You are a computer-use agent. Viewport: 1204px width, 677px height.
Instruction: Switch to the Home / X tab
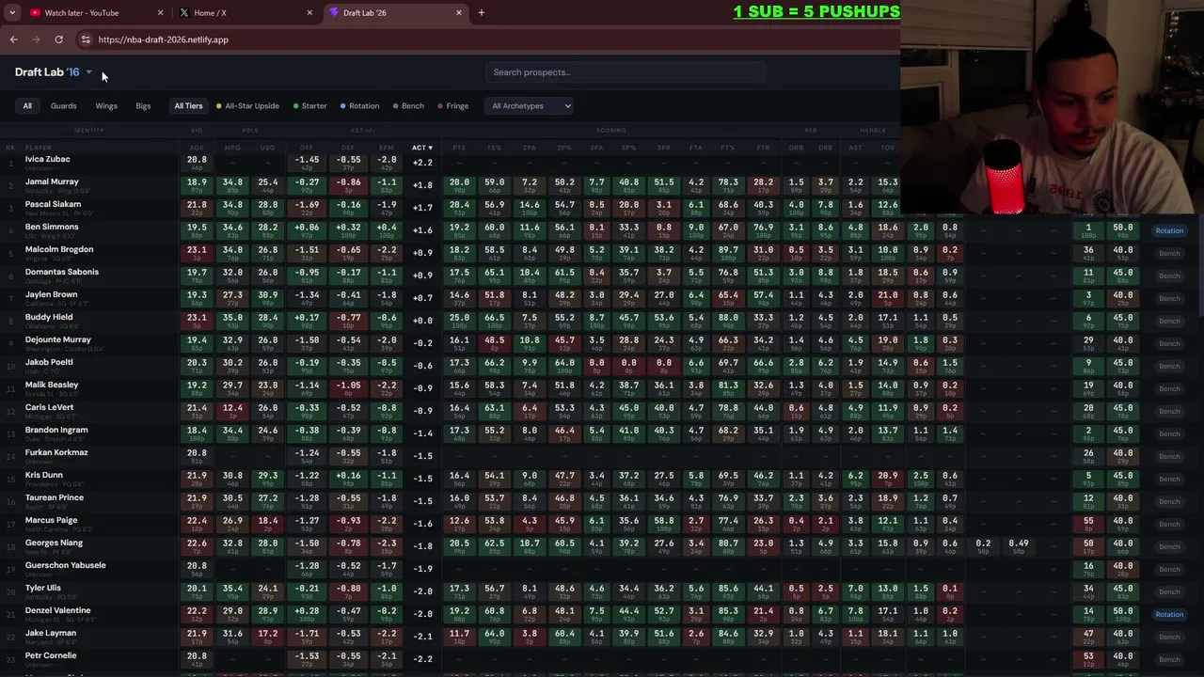[245, 13]
